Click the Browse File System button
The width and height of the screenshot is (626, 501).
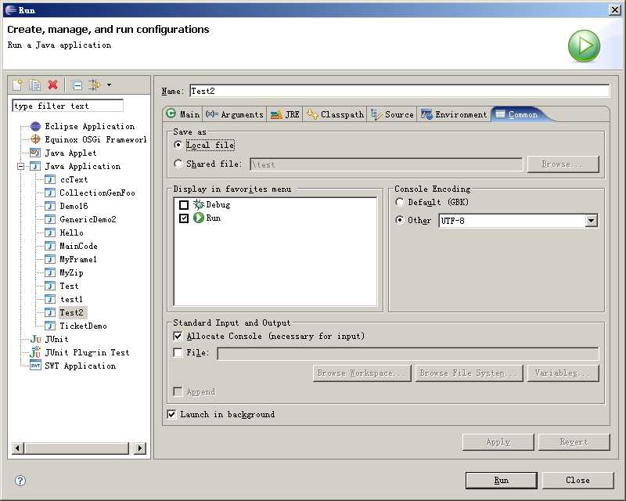point(469,373)
